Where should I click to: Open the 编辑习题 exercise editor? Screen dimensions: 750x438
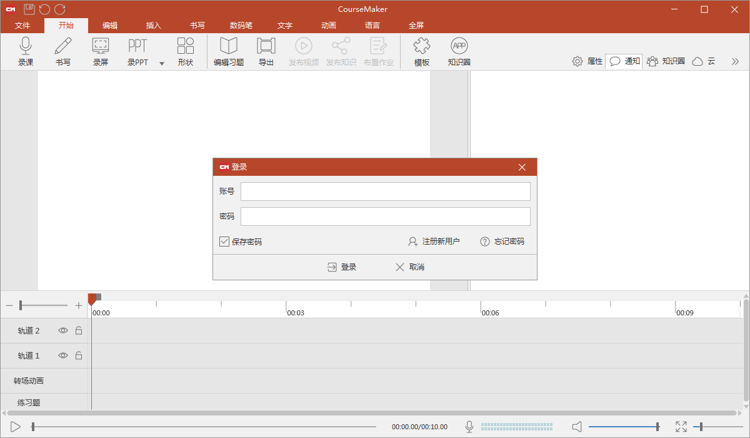click(228, 50)
